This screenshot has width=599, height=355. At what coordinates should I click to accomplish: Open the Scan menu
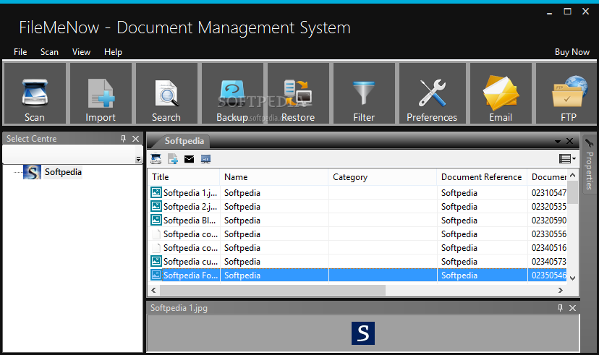point(49,52)
